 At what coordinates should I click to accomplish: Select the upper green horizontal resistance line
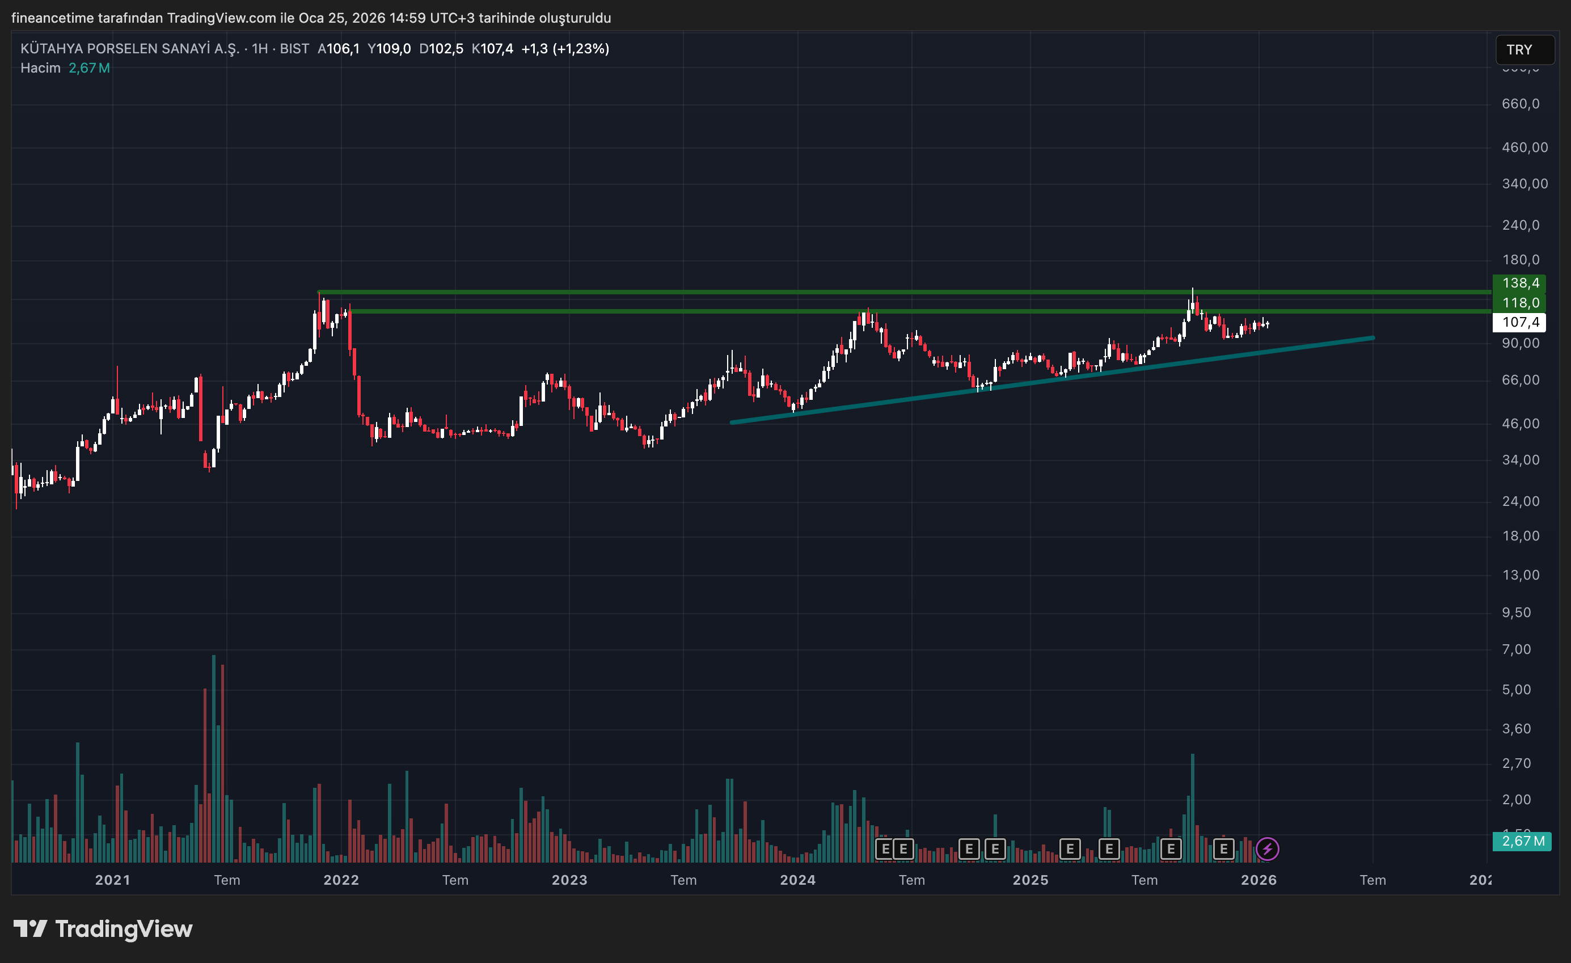702,292
